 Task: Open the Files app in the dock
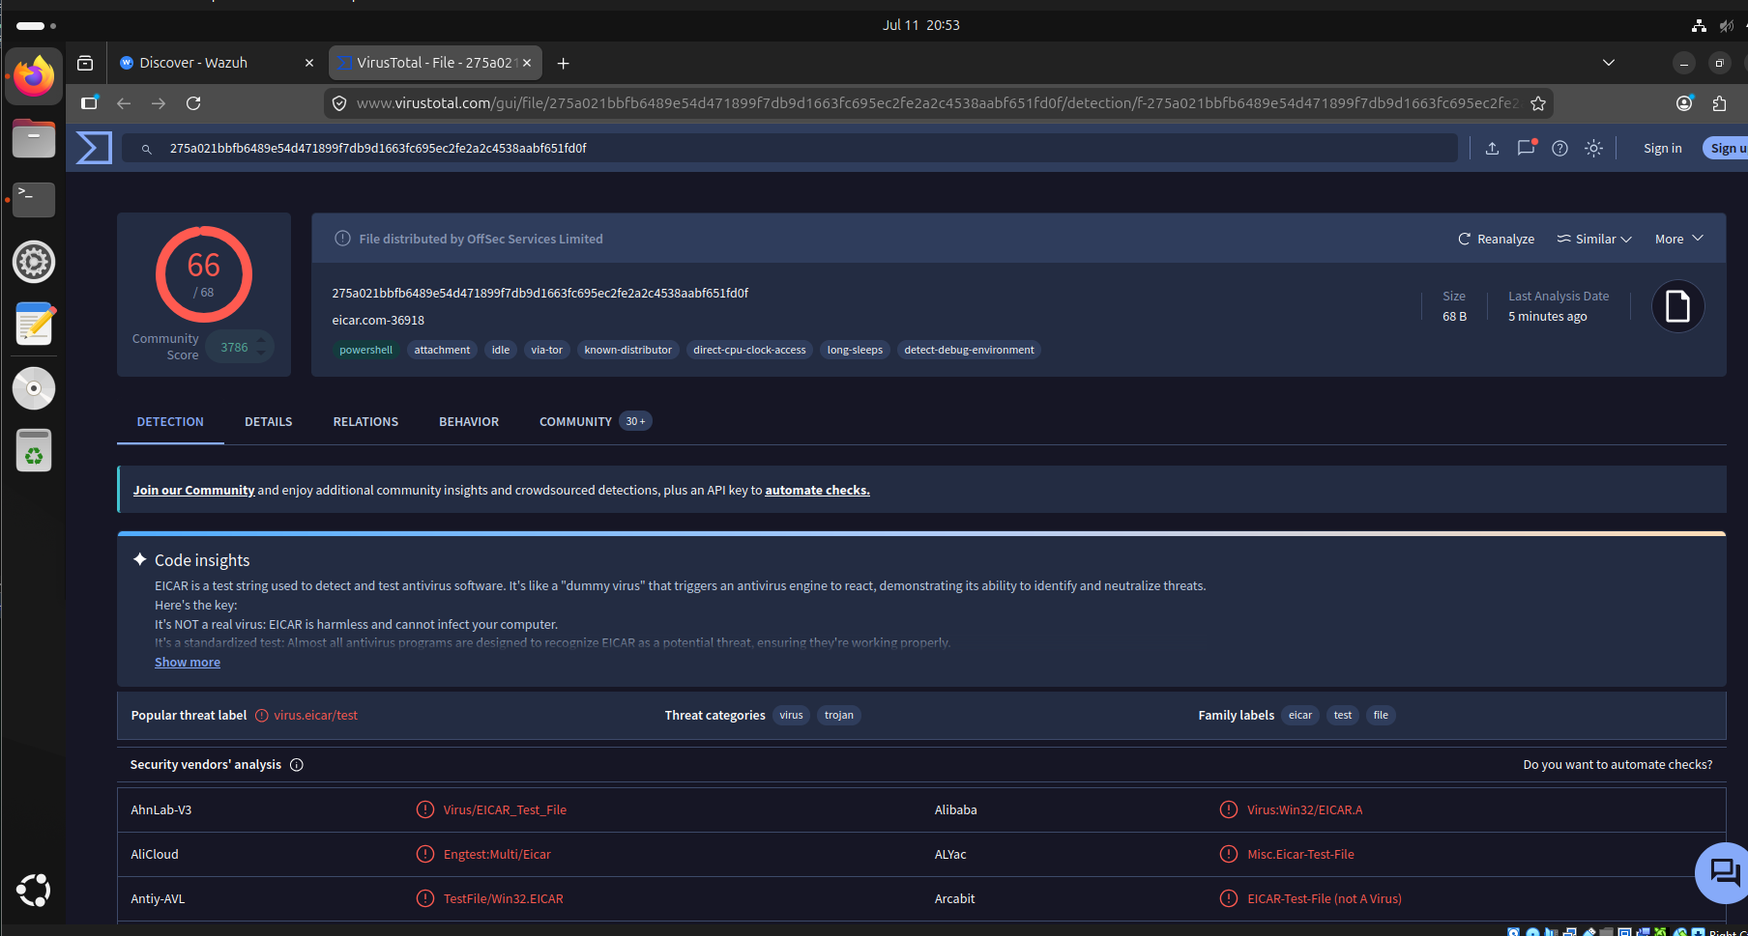point(34,138)
